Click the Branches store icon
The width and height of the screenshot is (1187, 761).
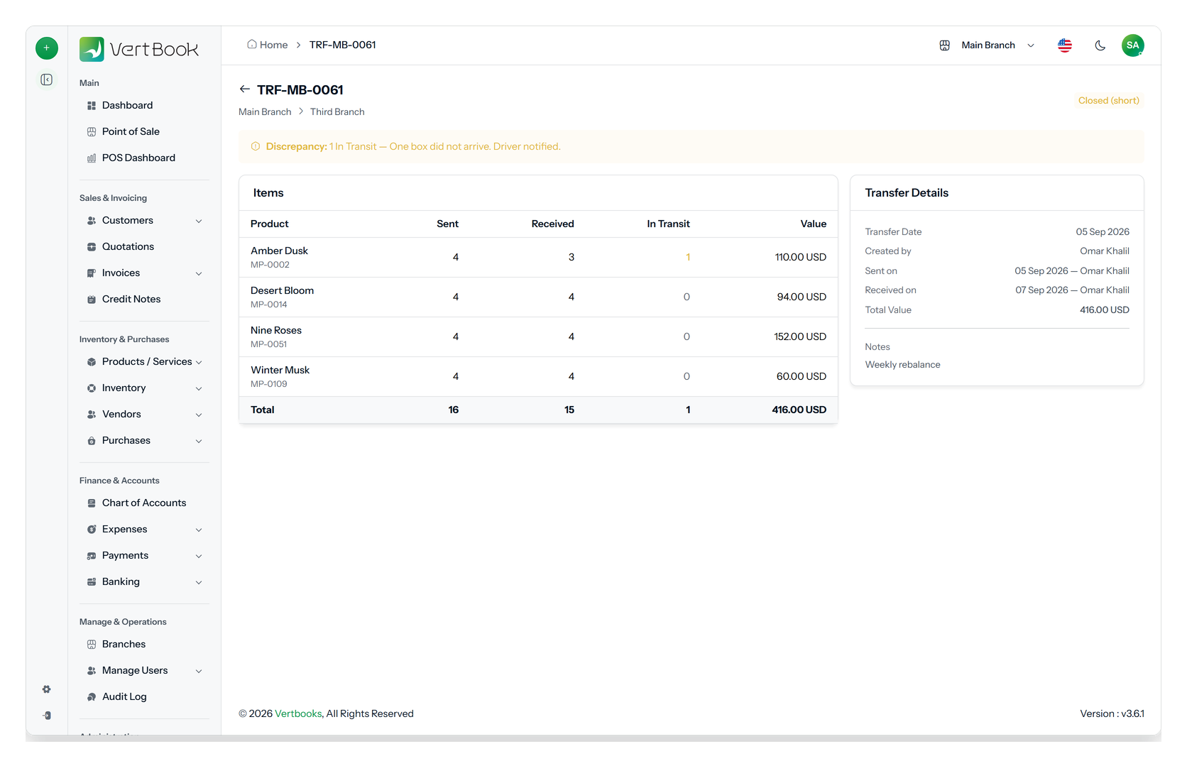point(92,645)
